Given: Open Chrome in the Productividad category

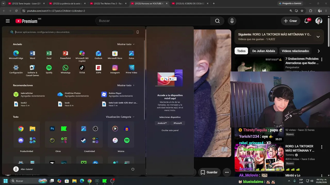Looking at the screenshot, I should 21,129.
